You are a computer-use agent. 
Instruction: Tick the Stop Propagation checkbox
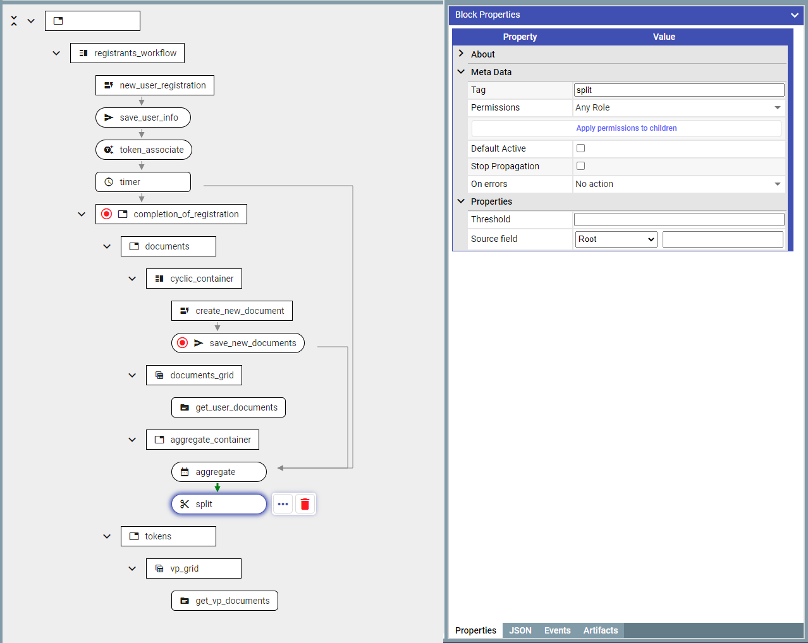pos(580,166)
